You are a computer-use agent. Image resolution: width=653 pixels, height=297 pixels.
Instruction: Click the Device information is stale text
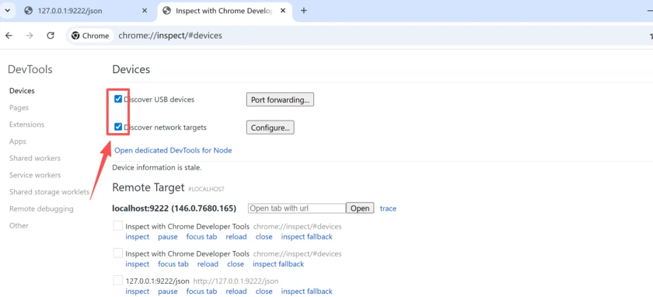(x=157, y=168)
